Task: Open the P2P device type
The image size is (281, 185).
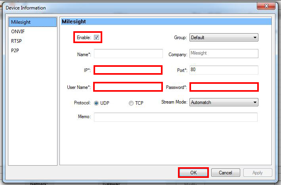Action: coord(32,51)
